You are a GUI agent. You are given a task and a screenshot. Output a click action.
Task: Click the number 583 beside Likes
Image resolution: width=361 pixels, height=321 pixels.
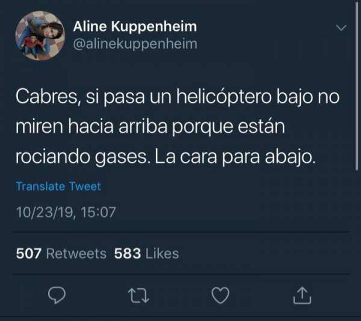coord(127,253)
